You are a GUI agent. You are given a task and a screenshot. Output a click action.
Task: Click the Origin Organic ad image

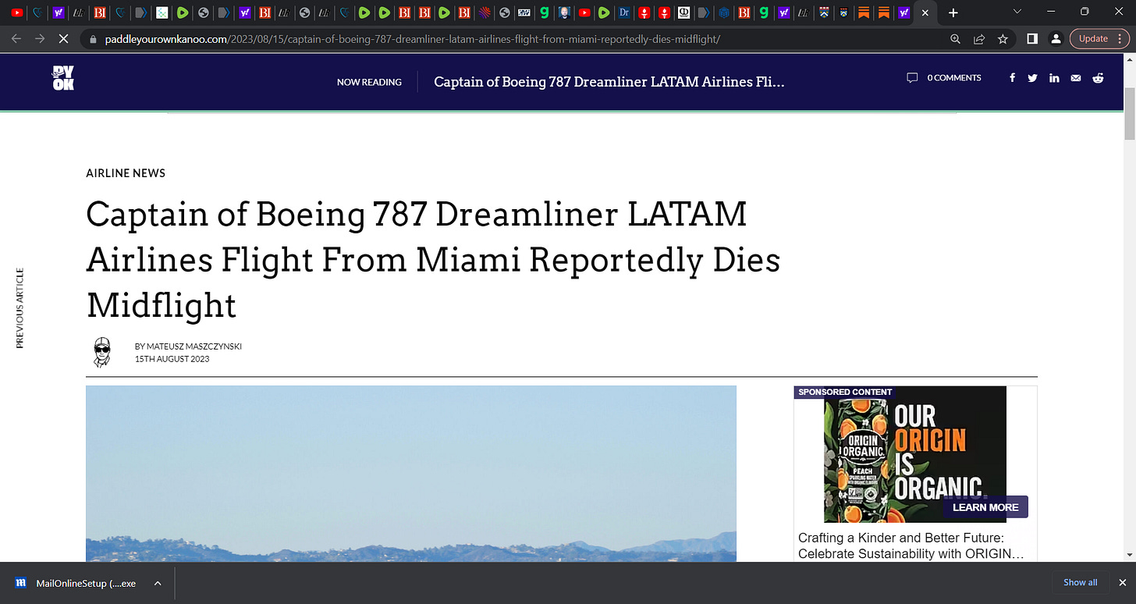(915, 454)
